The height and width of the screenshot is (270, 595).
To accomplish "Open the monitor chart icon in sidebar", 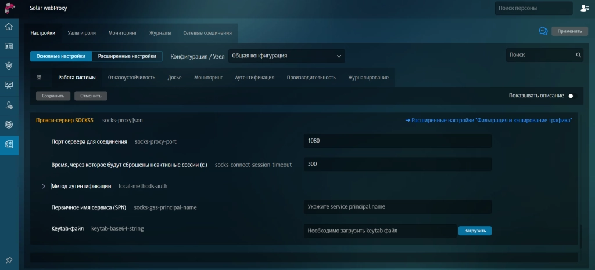I will [x=9, y=85].
